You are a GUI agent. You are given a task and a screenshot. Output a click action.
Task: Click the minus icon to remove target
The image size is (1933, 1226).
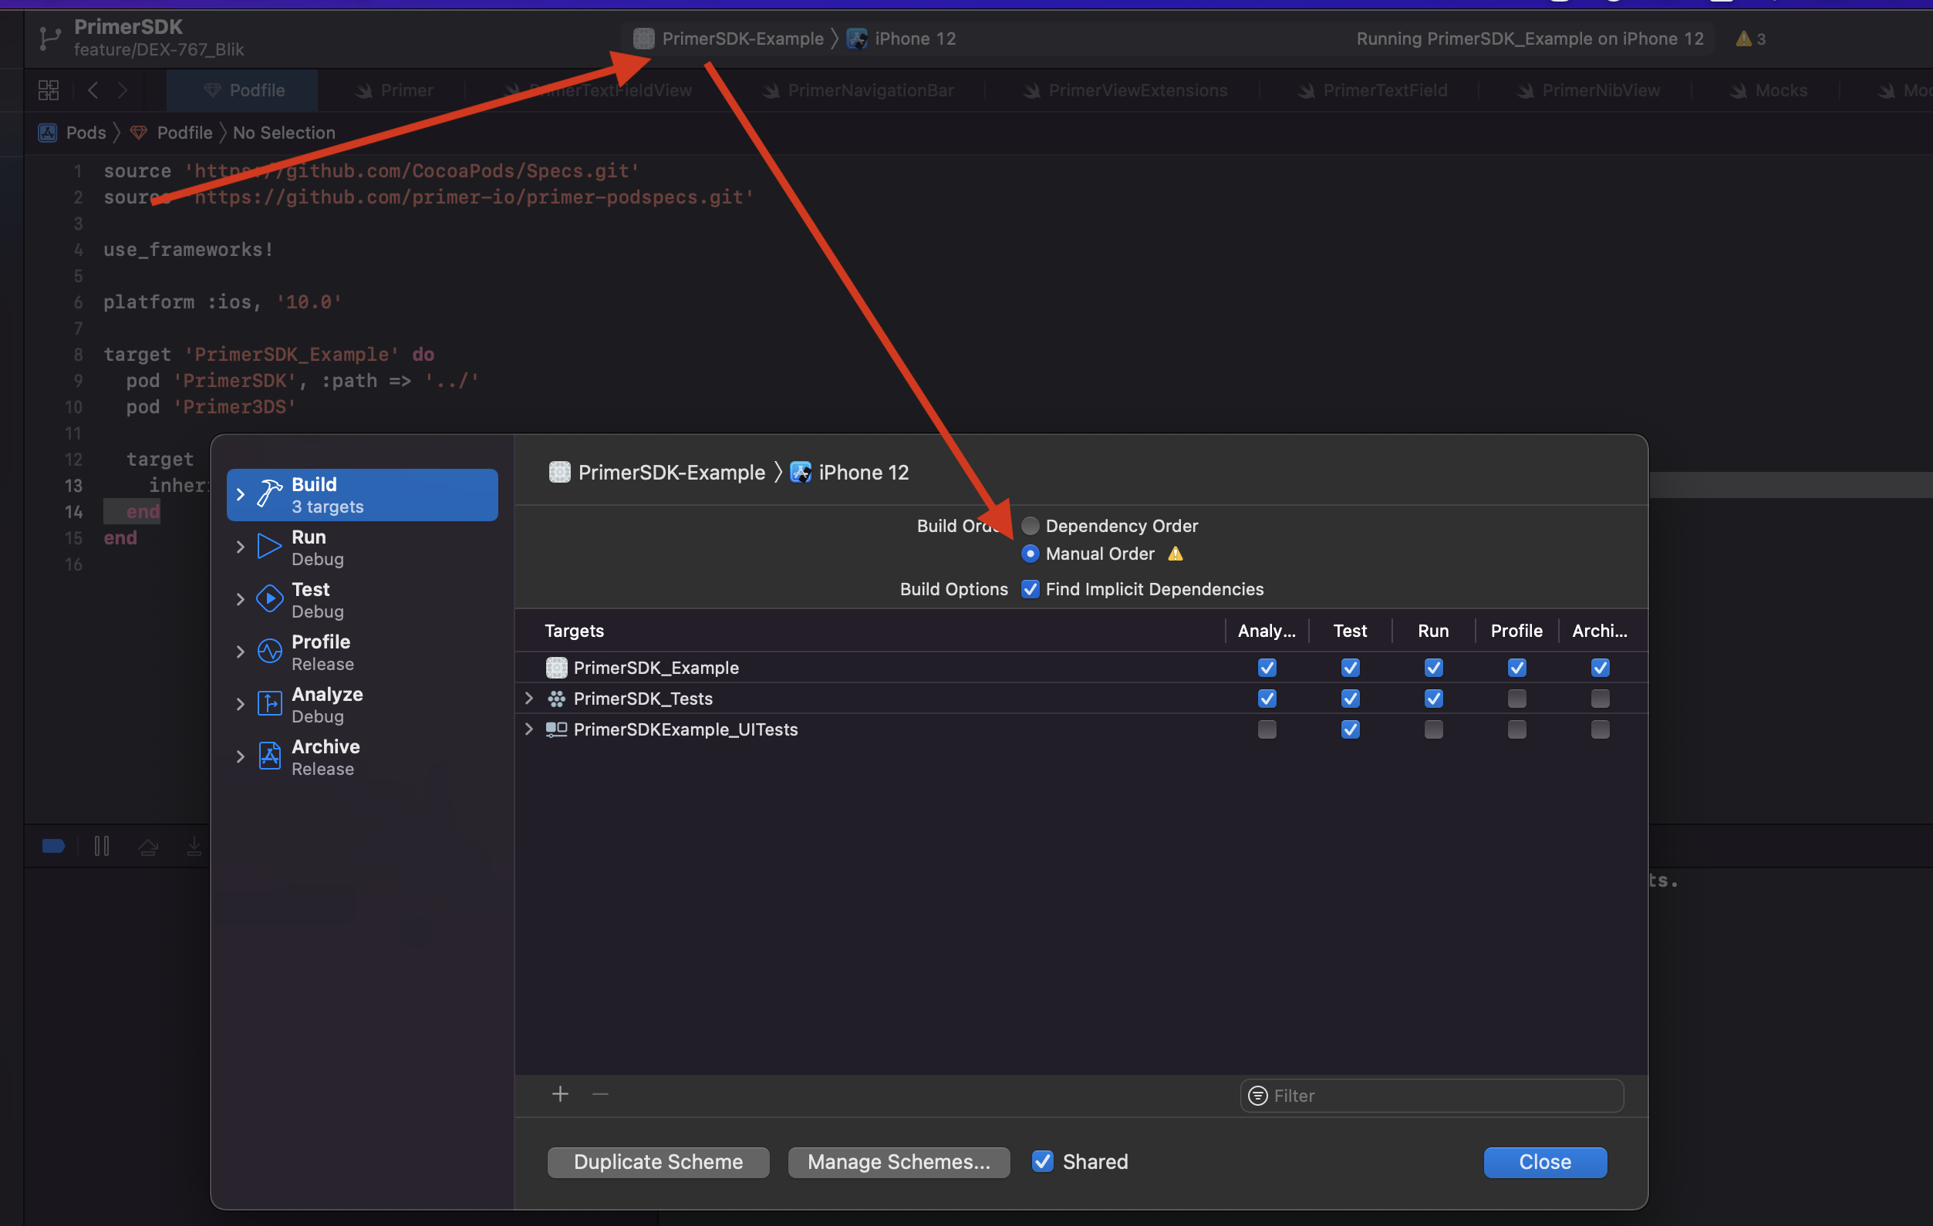tap(600, 1094)
